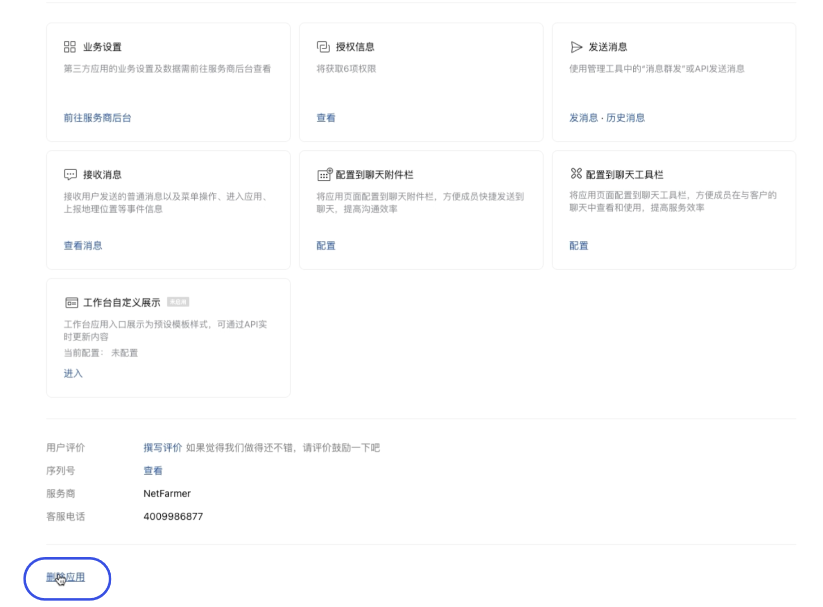
Task: Click 查看 under 授权信息
Action: pyautogui.click(x=326, y=118)
